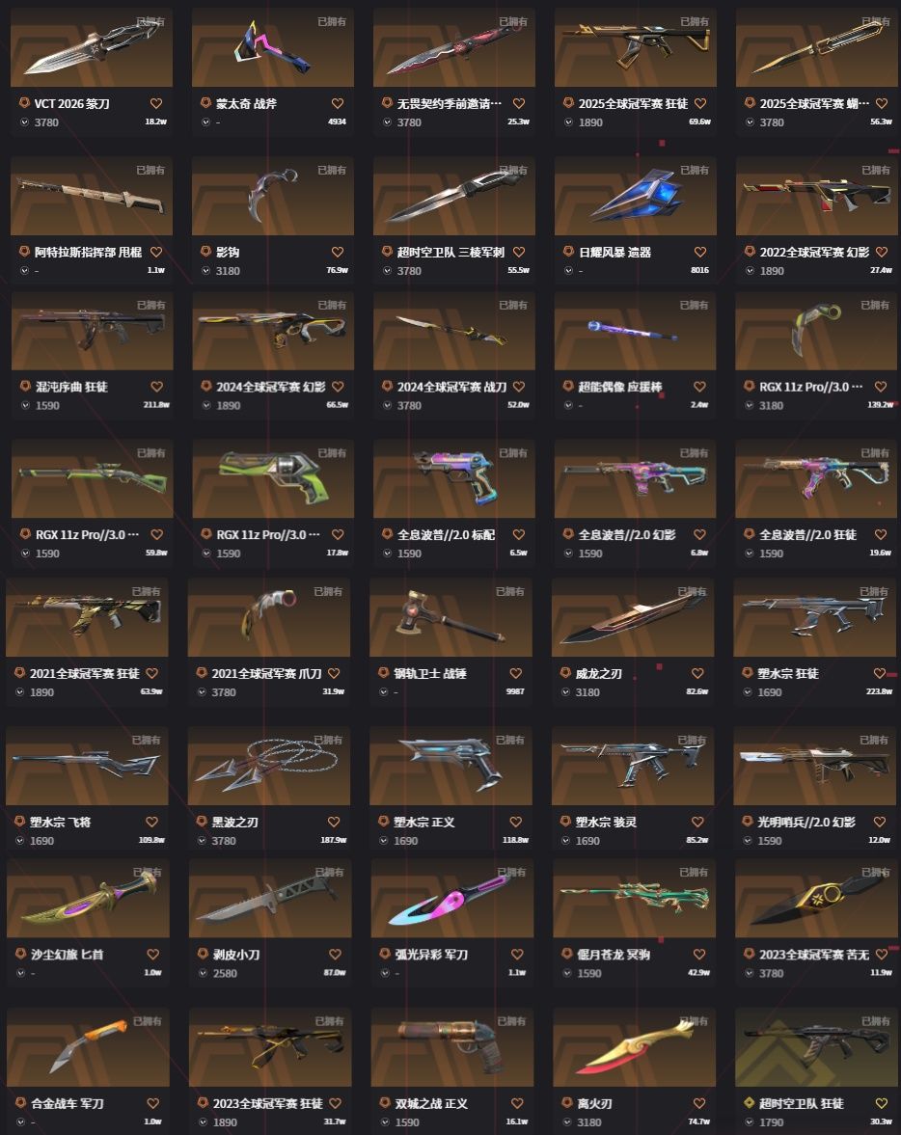Viewport: 901px width, 1135px height.
Task: Toggle favorite on 2025全球冠军赛 狂徒
Action: point(699,103)
